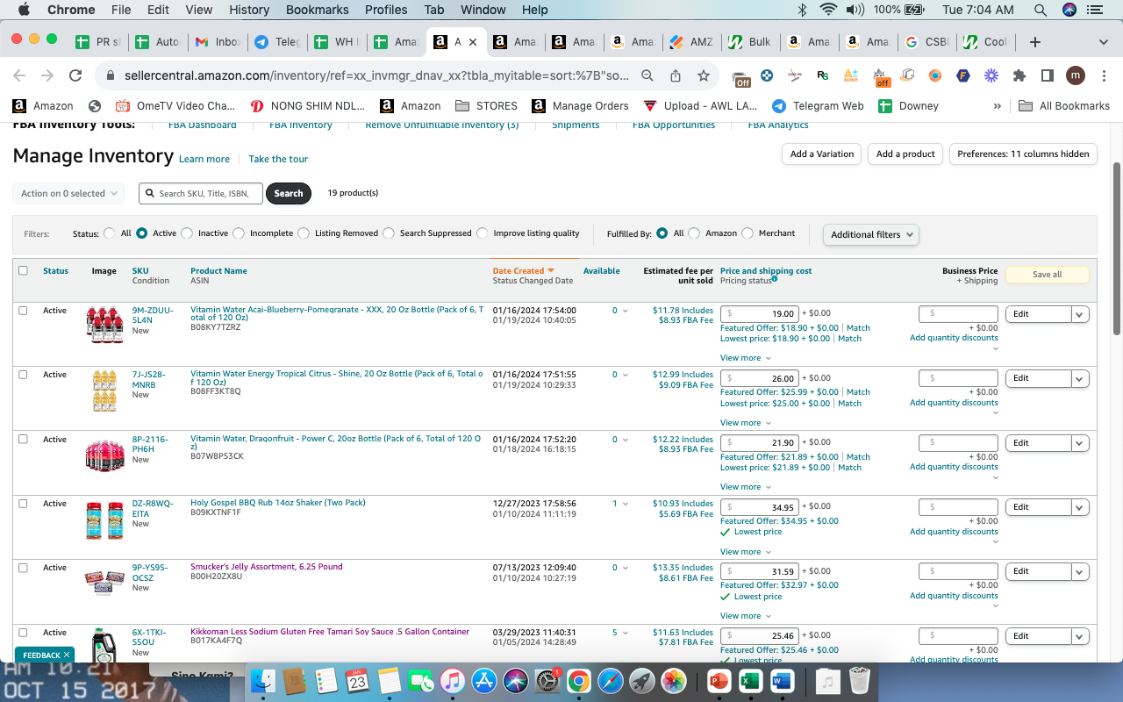Image resolution: width=1123 pixels, height=702 pixels.
Task: Open the STORES bookmark folder
Action: (487, 106)
